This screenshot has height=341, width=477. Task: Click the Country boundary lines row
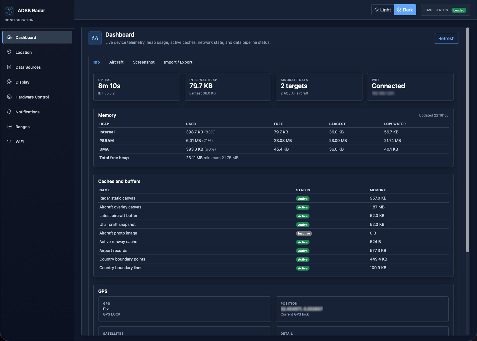(273, 268)
